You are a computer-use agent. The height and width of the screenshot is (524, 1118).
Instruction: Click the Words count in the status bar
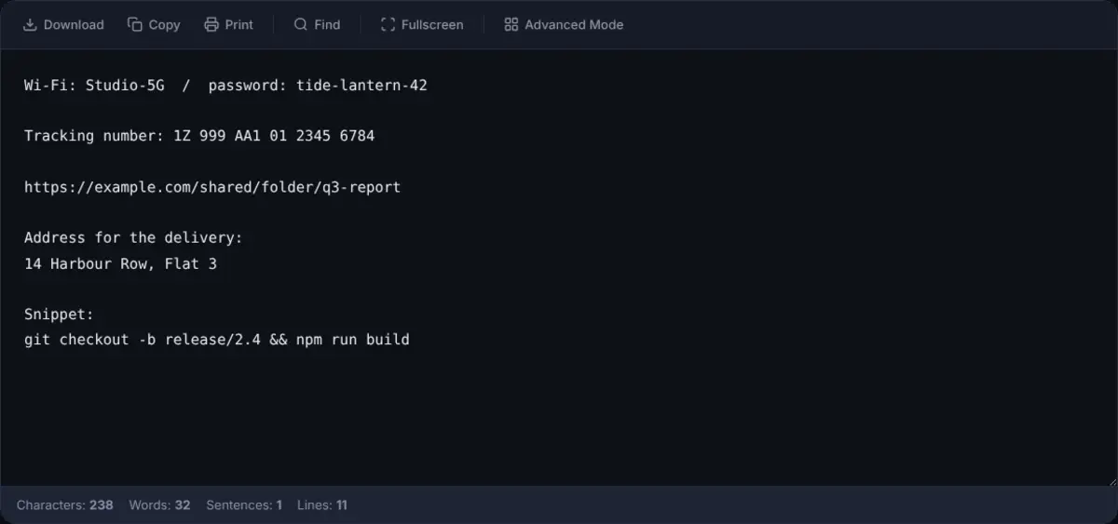tap(159, 505)
